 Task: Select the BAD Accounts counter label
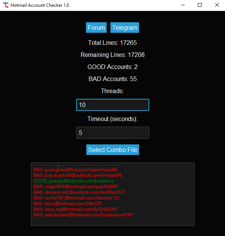[113, 79]
